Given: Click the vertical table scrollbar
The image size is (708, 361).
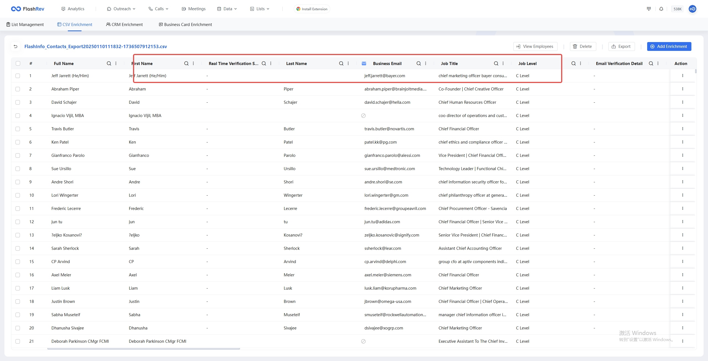Looking at the screenshot, I should pyautogui.click(x=696, y=71).
